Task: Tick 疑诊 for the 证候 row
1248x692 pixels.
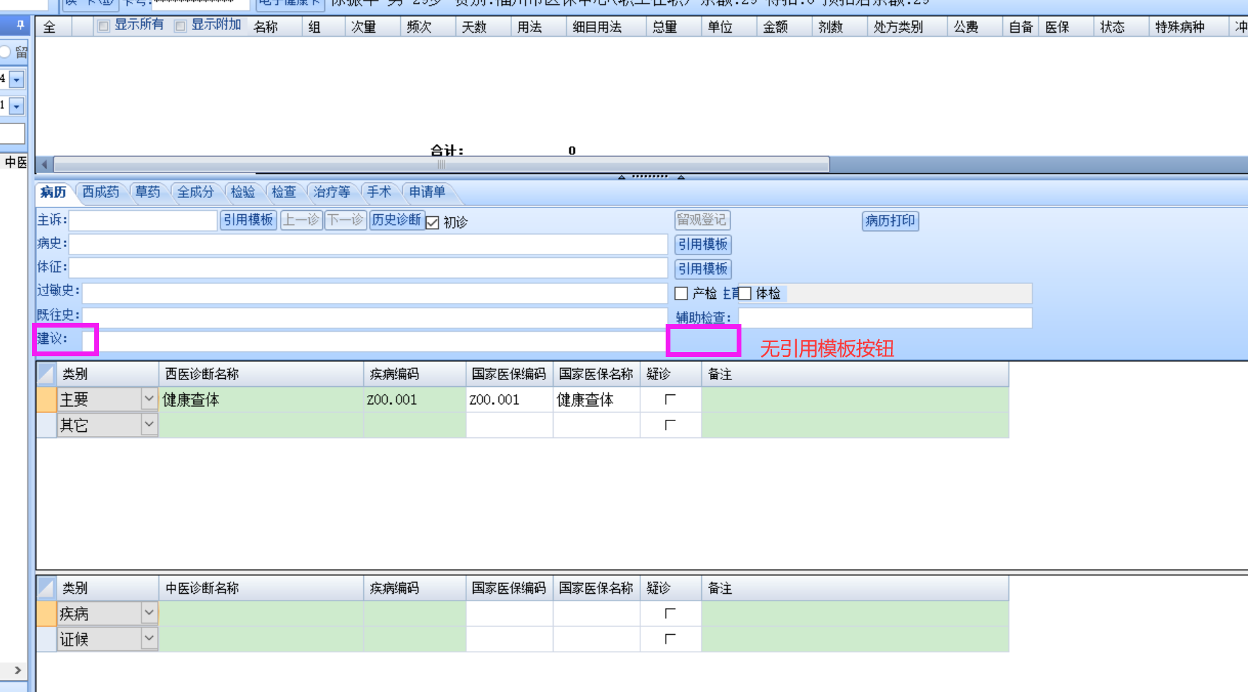Action: pyautogui.click(x=670, y=639)
